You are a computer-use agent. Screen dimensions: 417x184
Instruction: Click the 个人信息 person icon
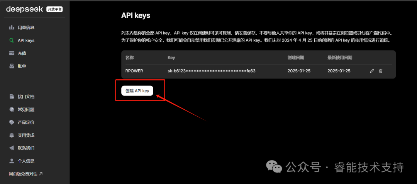click(x=12, y=161)
